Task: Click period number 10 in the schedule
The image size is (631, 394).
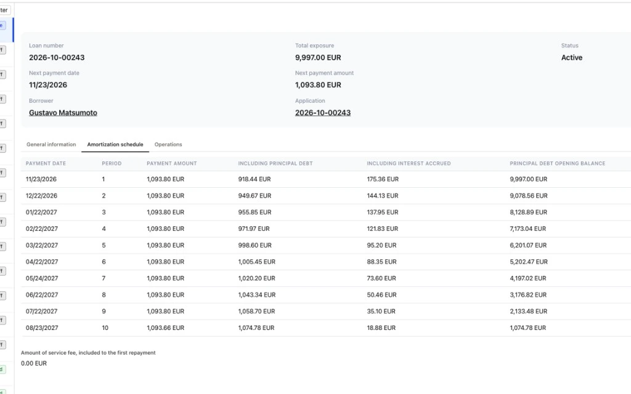Action: point(105,328)
